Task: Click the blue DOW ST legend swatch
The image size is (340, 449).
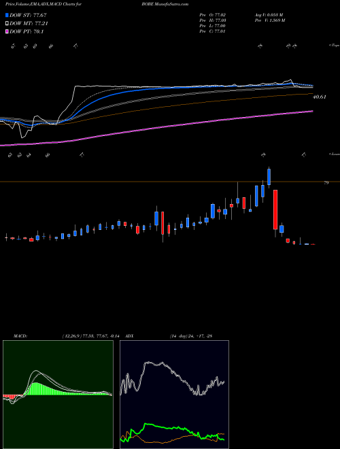Action: 7,15
